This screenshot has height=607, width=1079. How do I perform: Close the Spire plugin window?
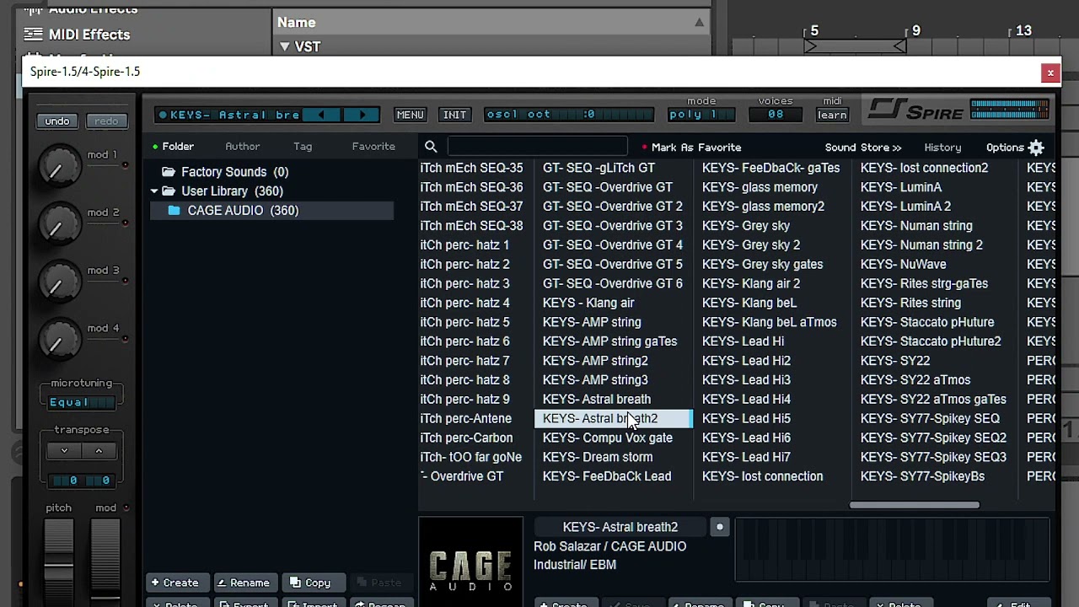click(x=1050, y=73)
